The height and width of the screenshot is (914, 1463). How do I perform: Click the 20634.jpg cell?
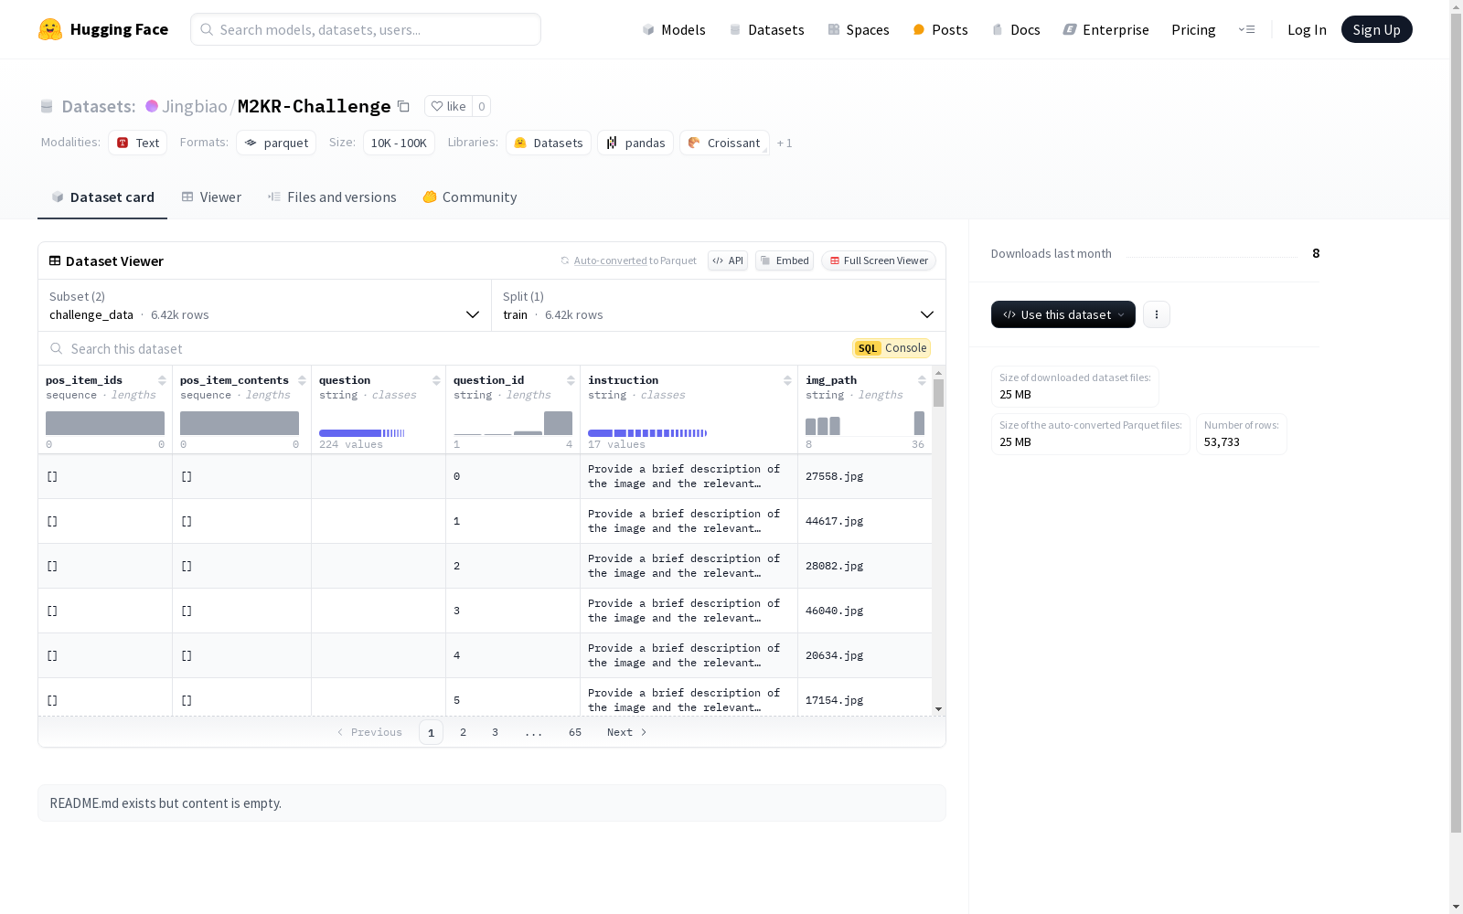865,655
